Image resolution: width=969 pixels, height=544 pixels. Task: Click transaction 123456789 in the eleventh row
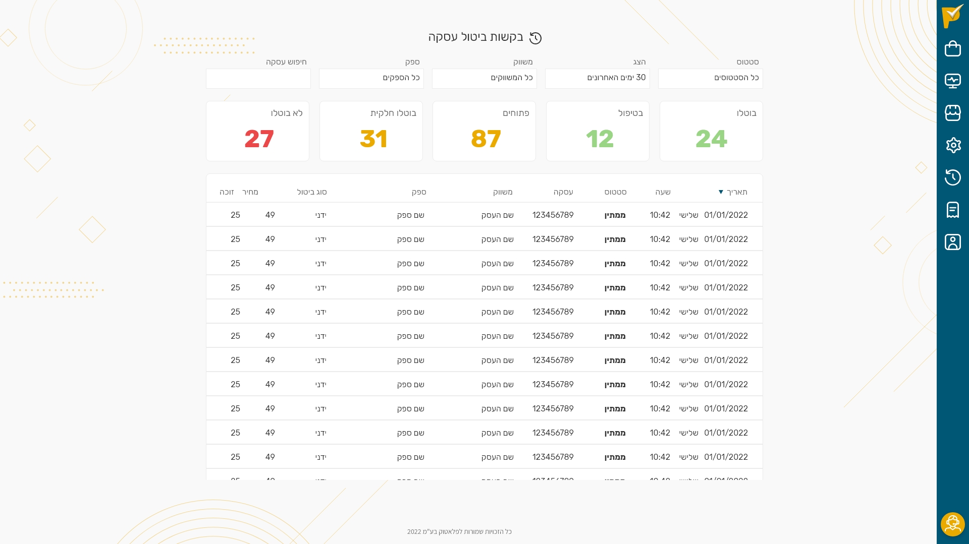[x=553, y=457]
